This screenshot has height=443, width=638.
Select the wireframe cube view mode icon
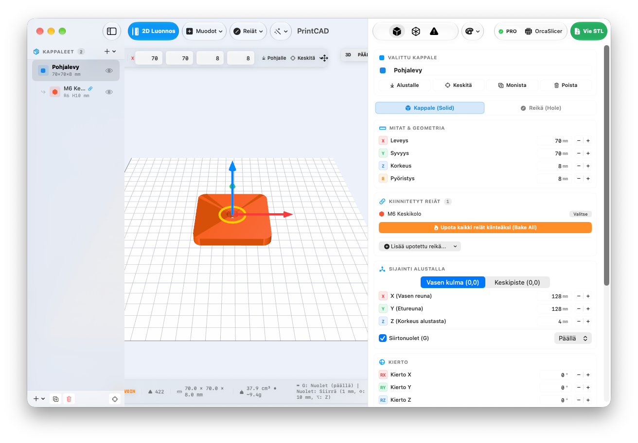tap(416, 31)
